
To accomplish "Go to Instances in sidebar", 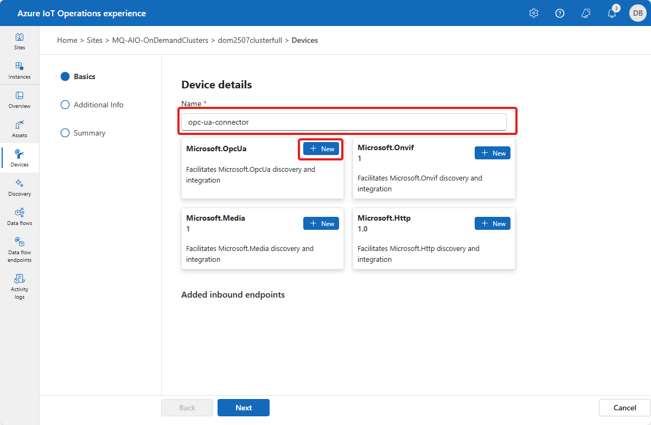I will [x=20, y=70].
